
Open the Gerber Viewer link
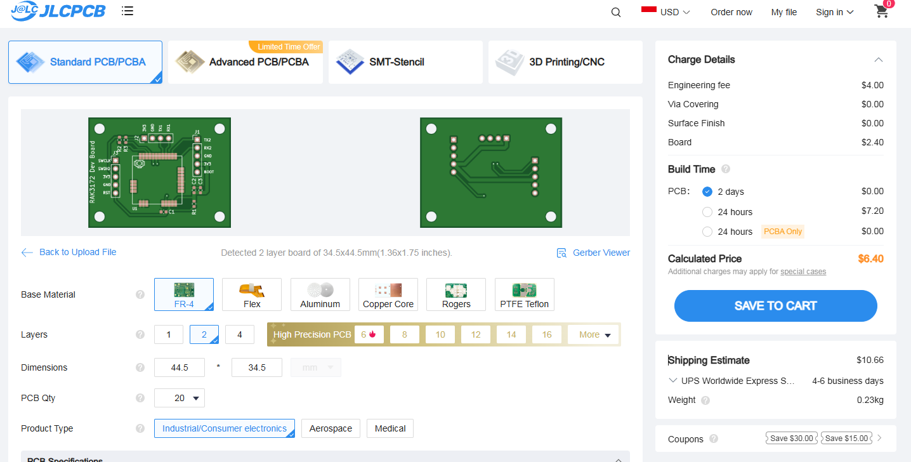[601, 253]
